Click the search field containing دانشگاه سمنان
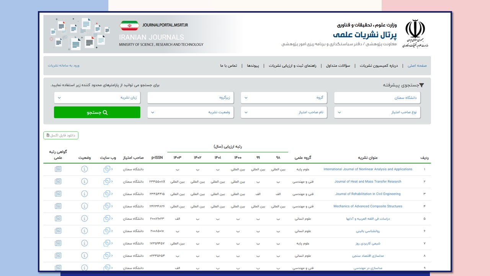Screen dimensions: 490x276 [377, 98]
